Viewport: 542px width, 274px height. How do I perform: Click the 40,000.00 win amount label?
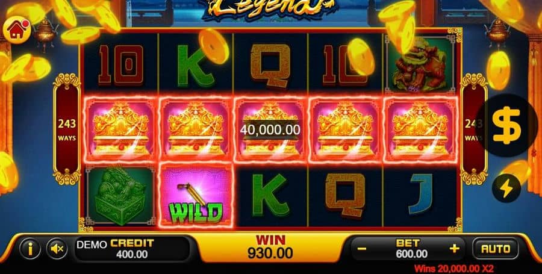point(270,130)
